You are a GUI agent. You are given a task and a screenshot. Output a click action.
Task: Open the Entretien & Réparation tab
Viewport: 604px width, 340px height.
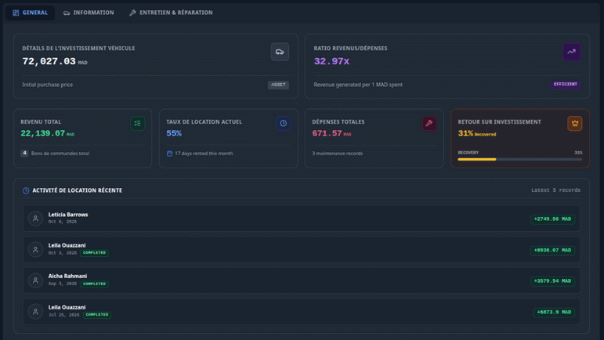tap(171, 13)
